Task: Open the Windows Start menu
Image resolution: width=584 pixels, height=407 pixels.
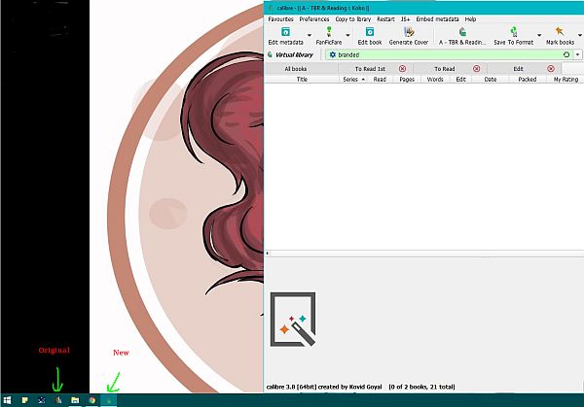Action: click(7, 400)
